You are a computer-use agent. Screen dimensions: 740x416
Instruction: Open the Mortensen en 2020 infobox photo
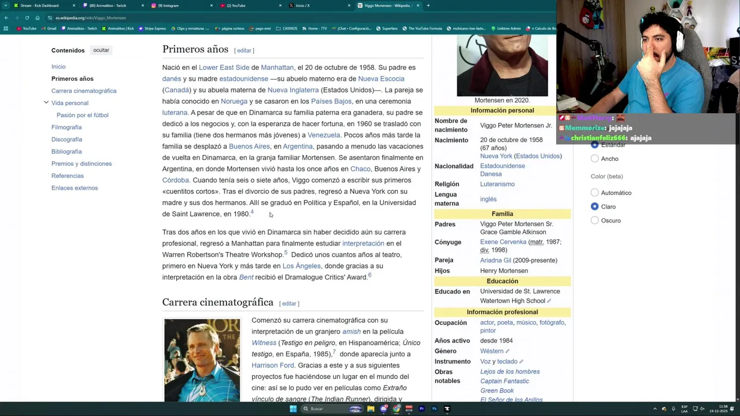pos(502,65)
